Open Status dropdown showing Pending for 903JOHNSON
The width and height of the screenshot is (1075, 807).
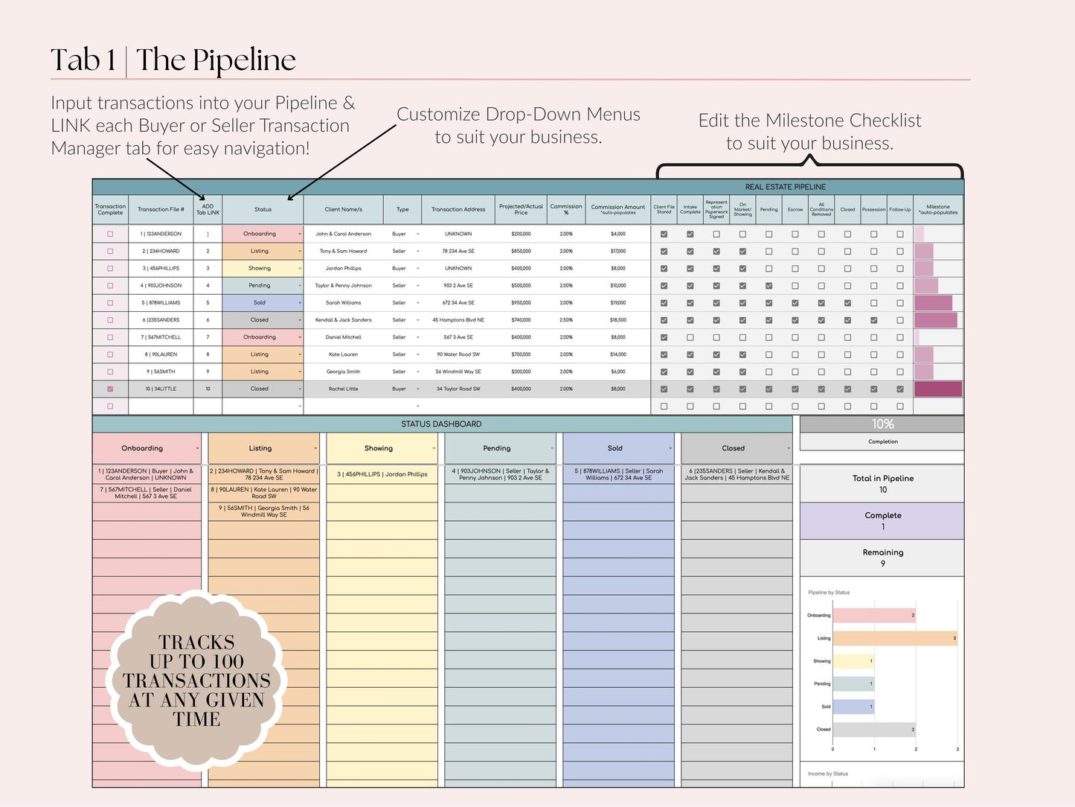tap(300, 286)
